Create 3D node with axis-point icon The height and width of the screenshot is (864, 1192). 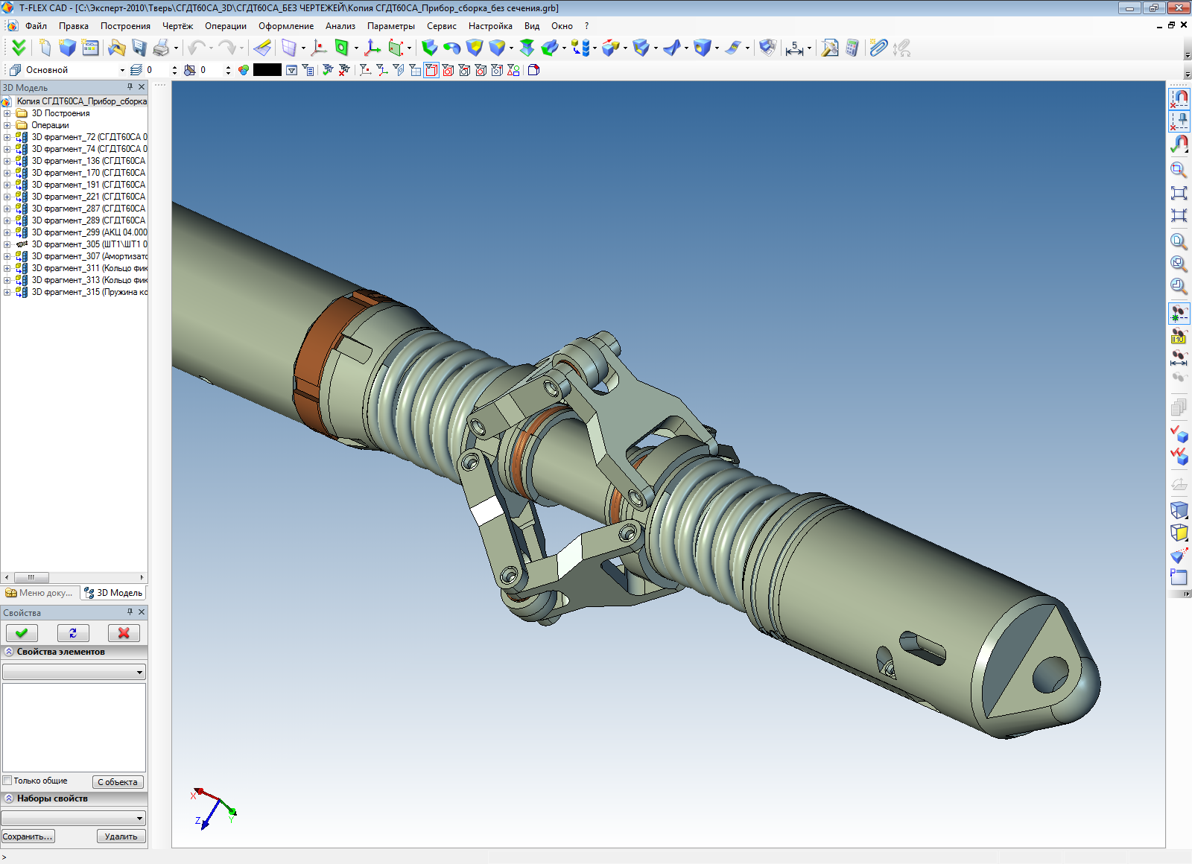click(x=319, y=48)
